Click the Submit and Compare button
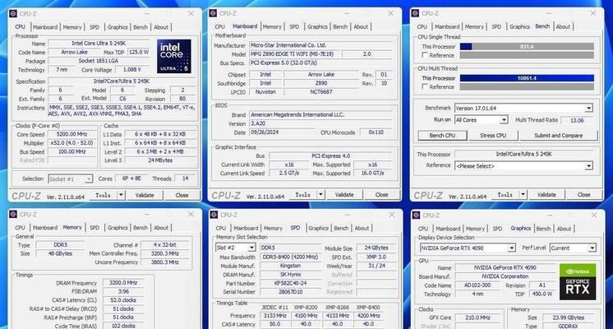Image resolution: width=613 pixels, height=329 pixels. pyautogui.click(x=558, y=136)
